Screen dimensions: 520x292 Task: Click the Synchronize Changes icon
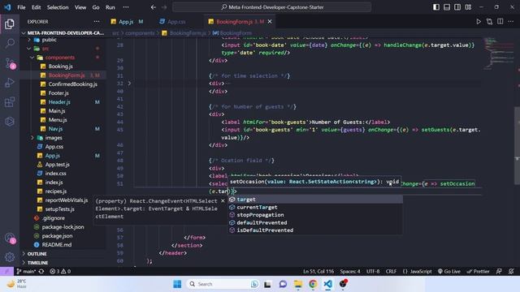(x=41, y=272)
